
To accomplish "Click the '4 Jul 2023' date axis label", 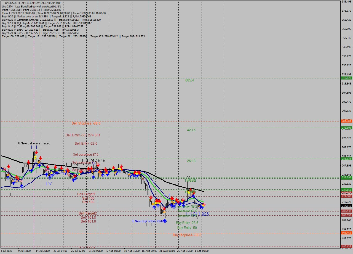I will [7, 251].
